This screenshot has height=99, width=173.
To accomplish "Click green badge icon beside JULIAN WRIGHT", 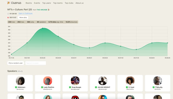I will point(96,87).
